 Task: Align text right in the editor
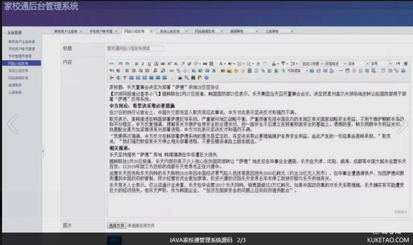pos(140,71)
